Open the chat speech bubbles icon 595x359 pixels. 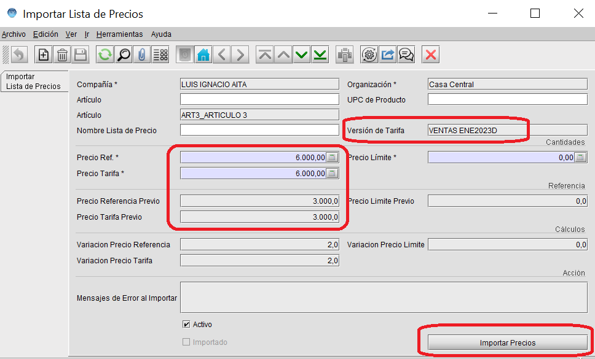[x=406, y=55]
